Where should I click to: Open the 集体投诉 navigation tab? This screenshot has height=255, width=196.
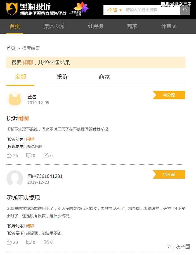point(54,26)
